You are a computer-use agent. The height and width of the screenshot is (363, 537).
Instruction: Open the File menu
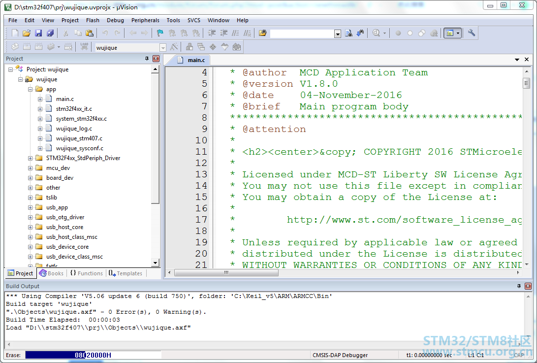click(13, 20)
